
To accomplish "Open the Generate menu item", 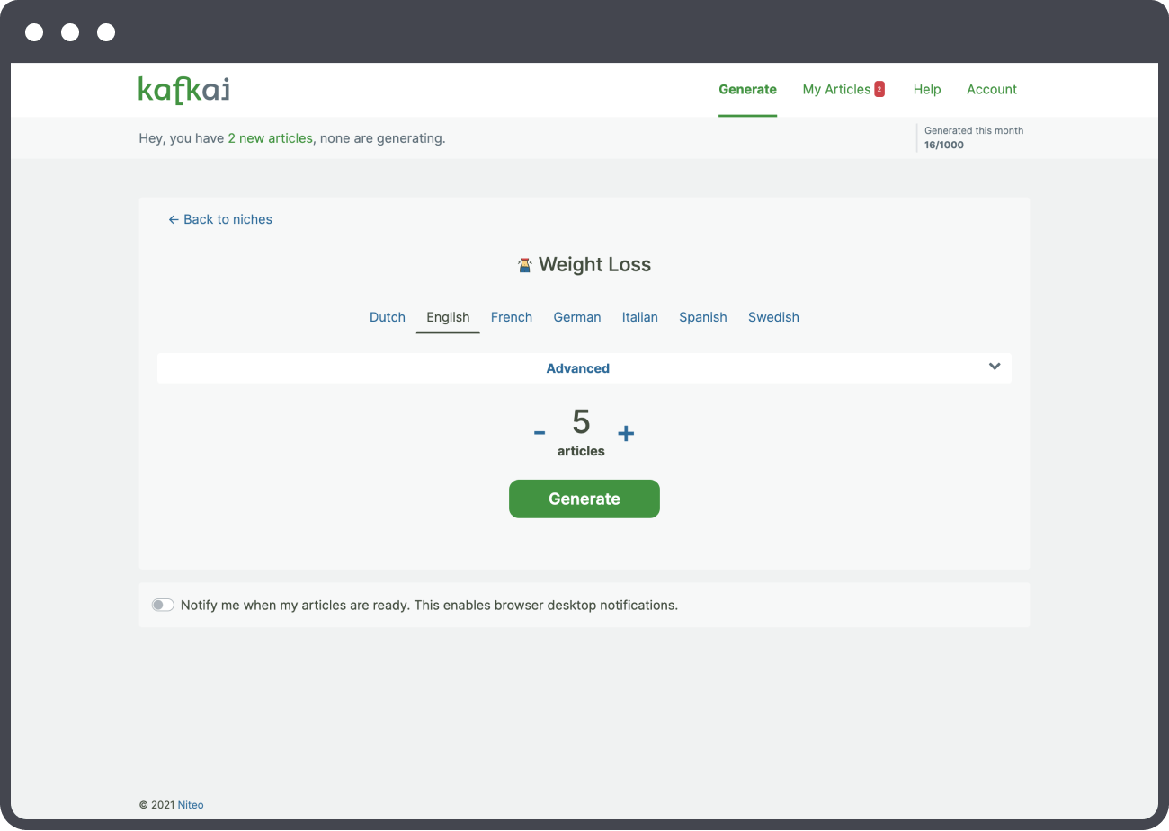I will click(747, 89).
